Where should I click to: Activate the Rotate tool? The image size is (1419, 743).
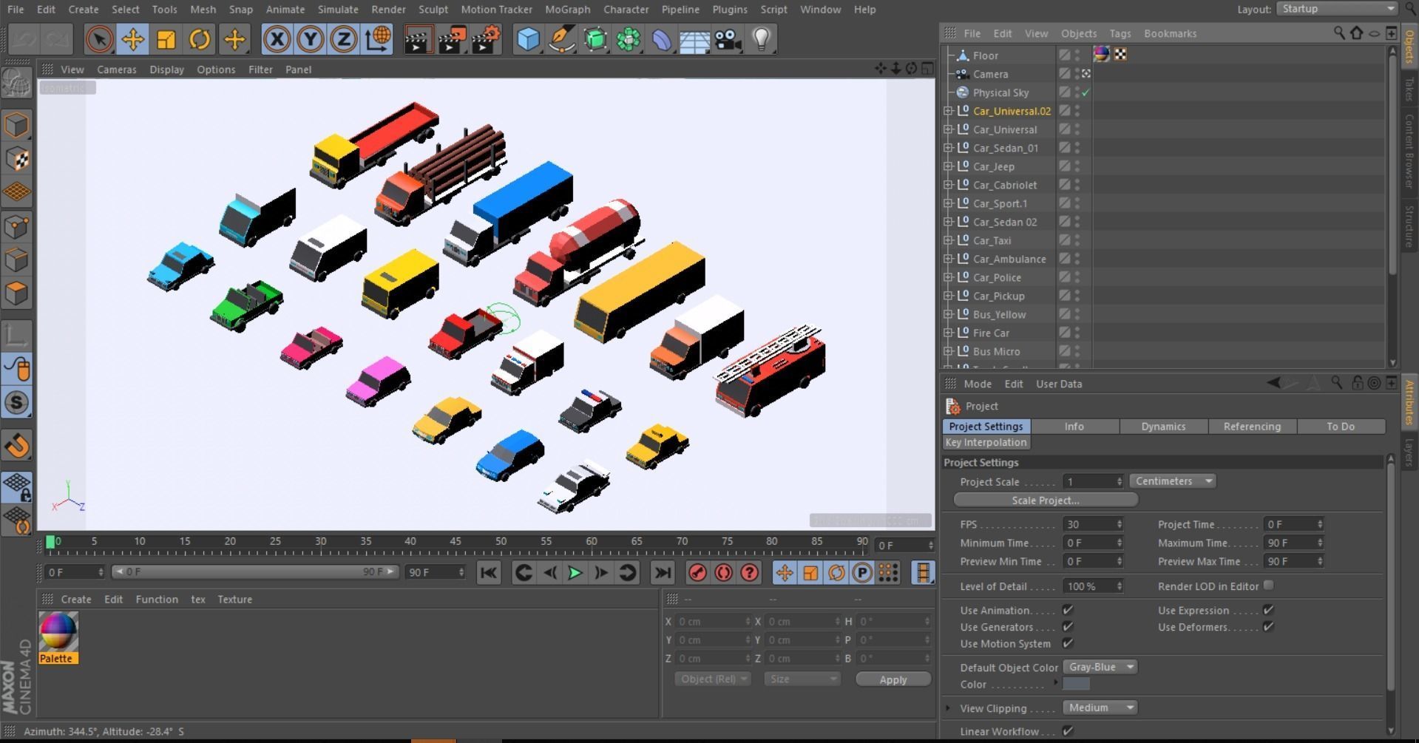pyautogui.click(x=200, y=39)
